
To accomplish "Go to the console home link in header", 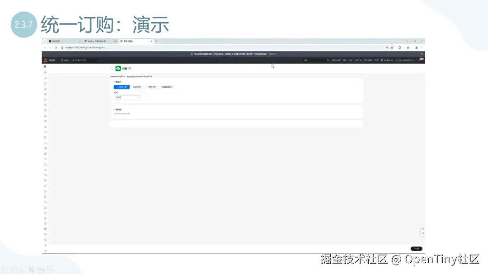I will (65, 60).
